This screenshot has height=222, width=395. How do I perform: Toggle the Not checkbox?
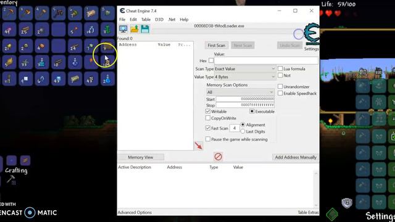280,75
